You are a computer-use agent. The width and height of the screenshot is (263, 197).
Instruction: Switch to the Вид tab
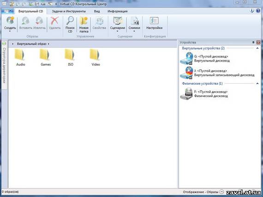97,11
